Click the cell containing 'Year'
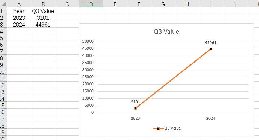Viewport: 259px width, 140px height. [x=19, y=11]
